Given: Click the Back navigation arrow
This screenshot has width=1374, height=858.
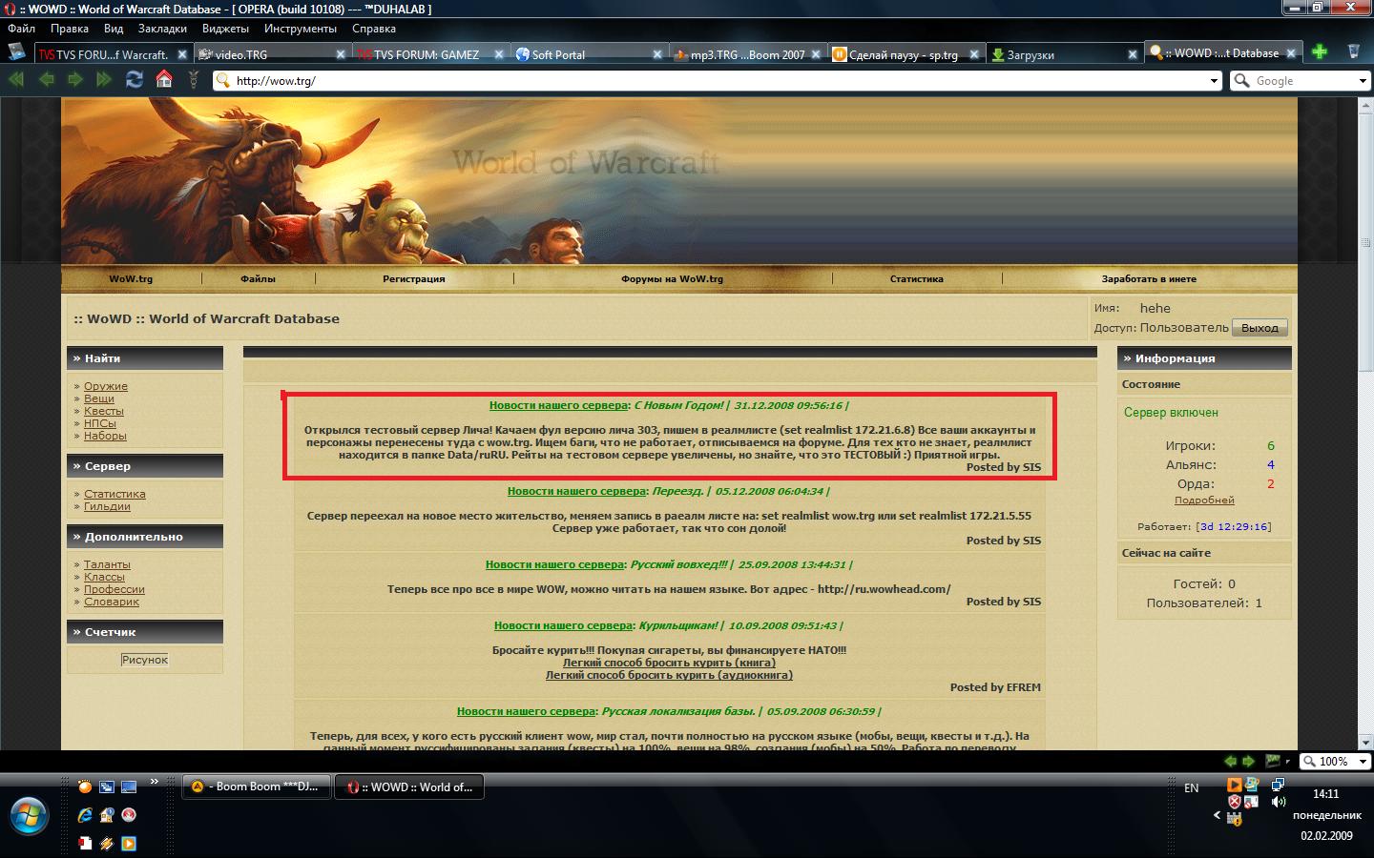Looking at the screenshot, I should [x=46, y=80].
